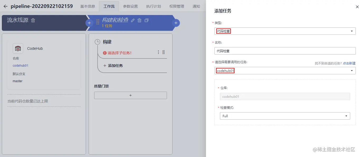Open the codehub01 repository link
The height and width of the screenshot is (157, 360).
(21, 66)
